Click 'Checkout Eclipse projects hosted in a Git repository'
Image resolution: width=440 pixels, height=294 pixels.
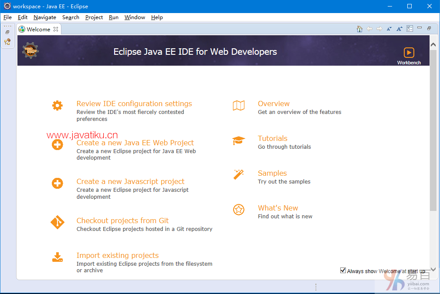144,229
